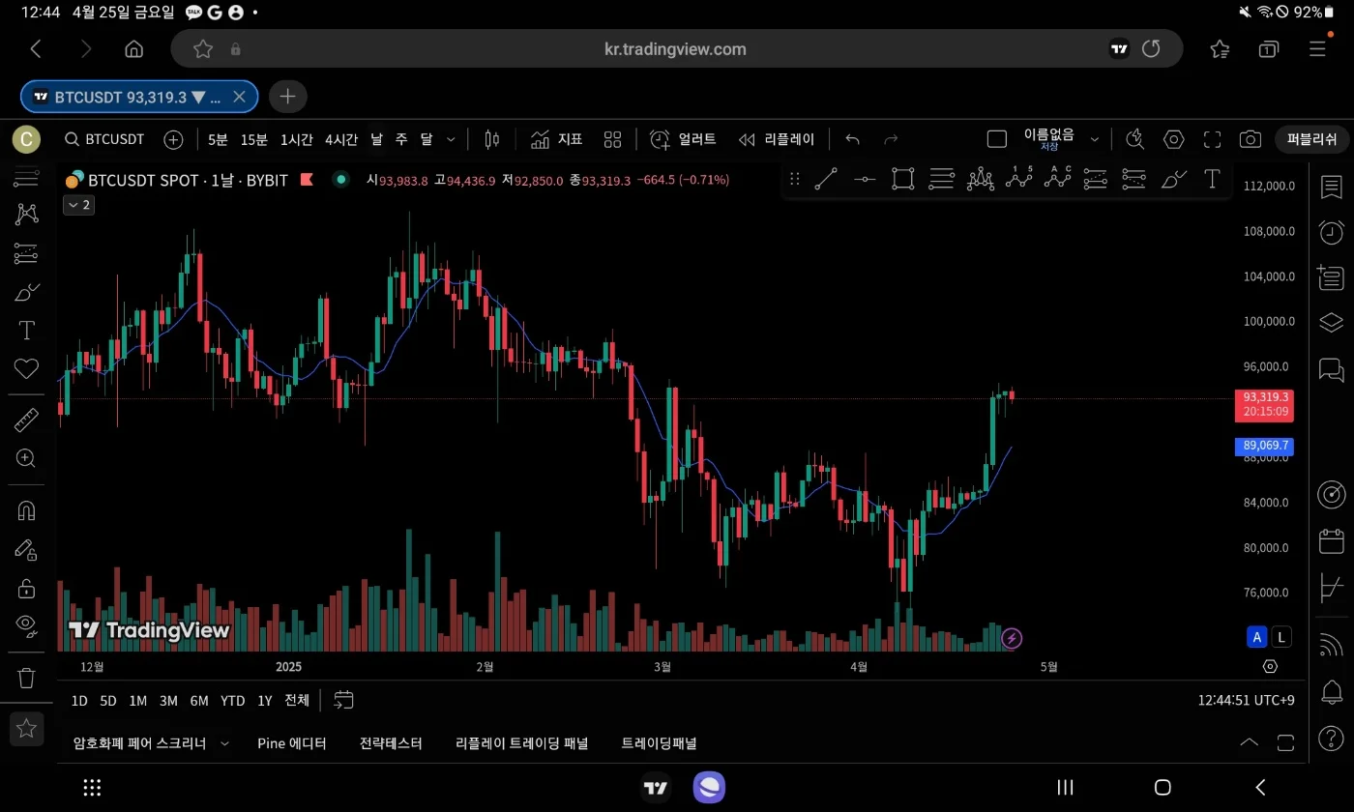Image resolution: width=1354 pixels, height=812 pixels.
Task: Open the 전략테스터 tab
Action: [x=391, y=743]
